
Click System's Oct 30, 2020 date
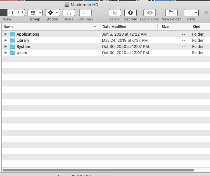tap(125, 47)
